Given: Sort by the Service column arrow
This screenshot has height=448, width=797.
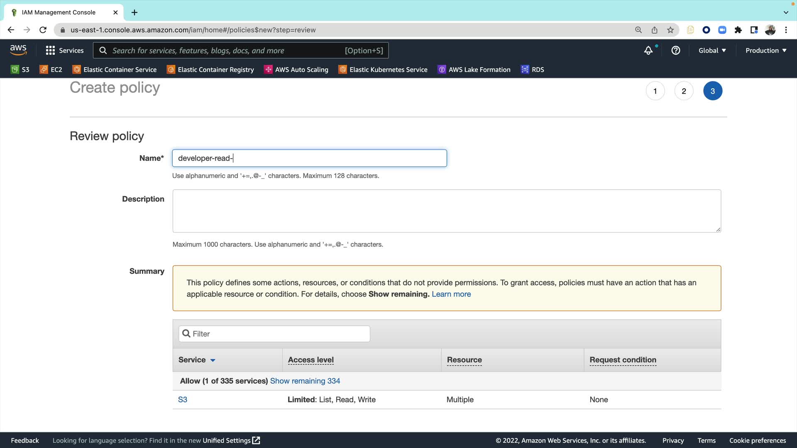Looking at the screenshot, I should 213,360.
